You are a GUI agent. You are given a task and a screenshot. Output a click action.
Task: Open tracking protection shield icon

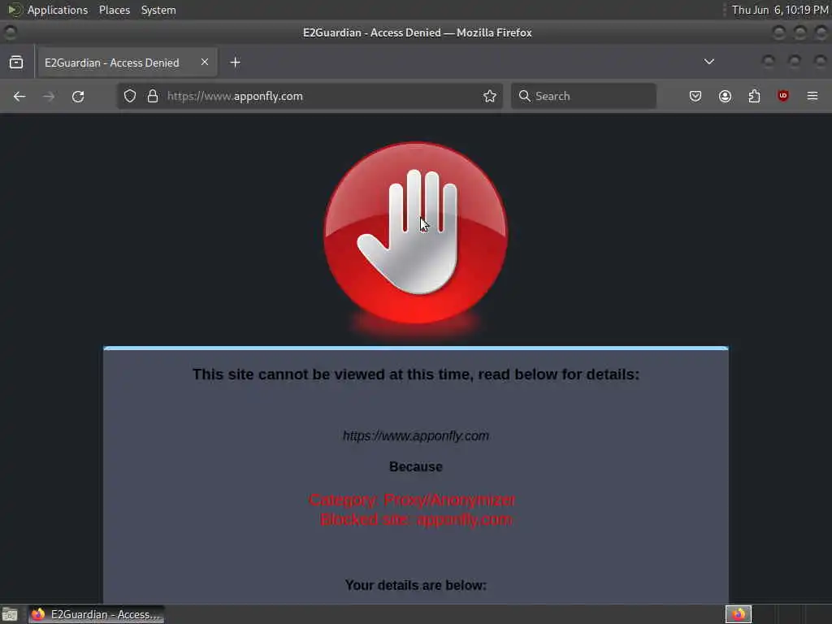click(130, 96)
